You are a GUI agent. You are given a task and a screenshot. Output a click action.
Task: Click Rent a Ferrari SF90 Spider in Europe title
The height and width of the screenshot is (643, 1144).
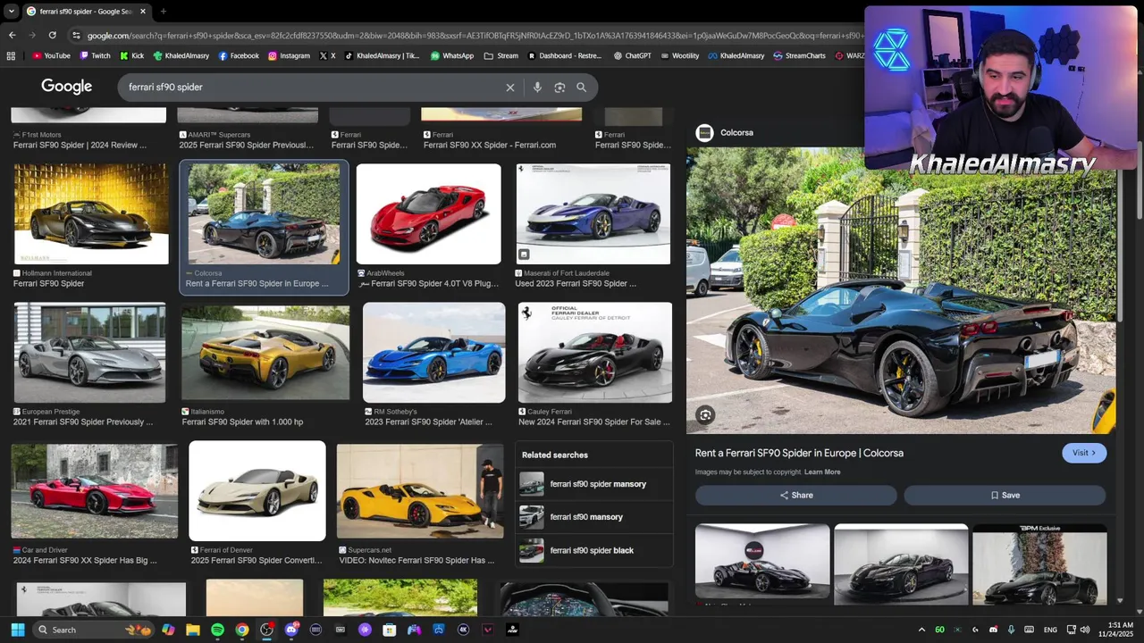[x=799, y=453]
